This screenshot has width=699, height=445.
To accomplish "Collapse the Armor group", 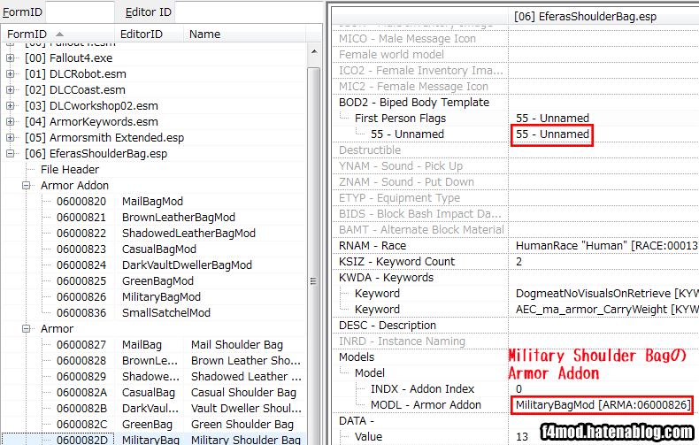I will coord(27,329).
